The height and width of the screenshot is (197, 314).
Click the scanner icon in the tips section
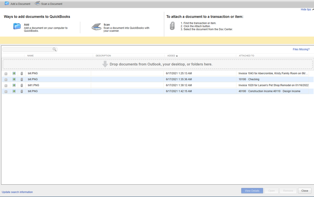coord(96,27)
